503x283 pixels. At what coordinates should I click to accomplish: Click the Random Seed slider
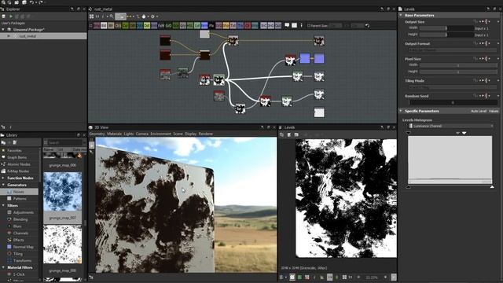click(453, 103)
